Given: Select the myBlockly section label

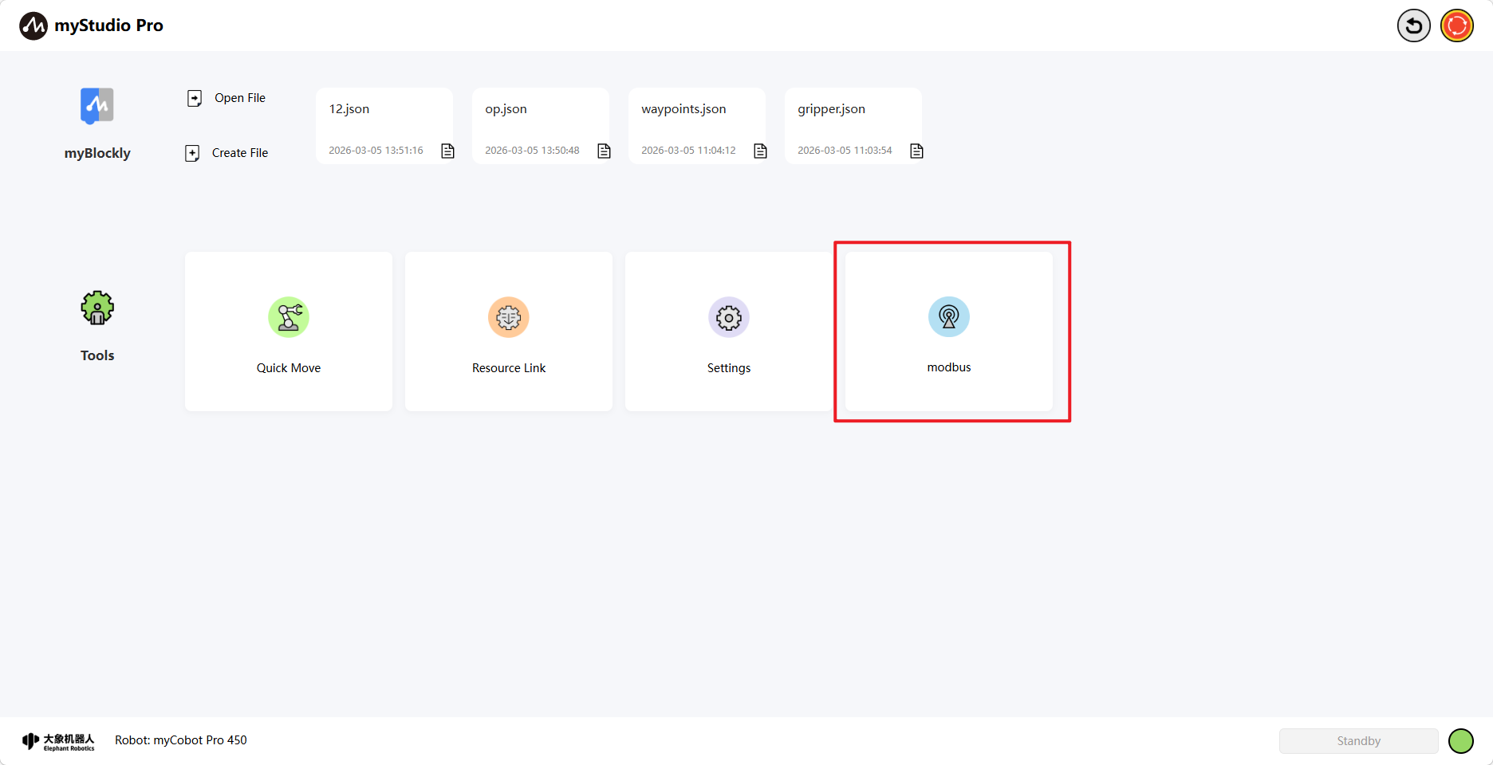Looking at the screenshot, I should pos(97,153).
